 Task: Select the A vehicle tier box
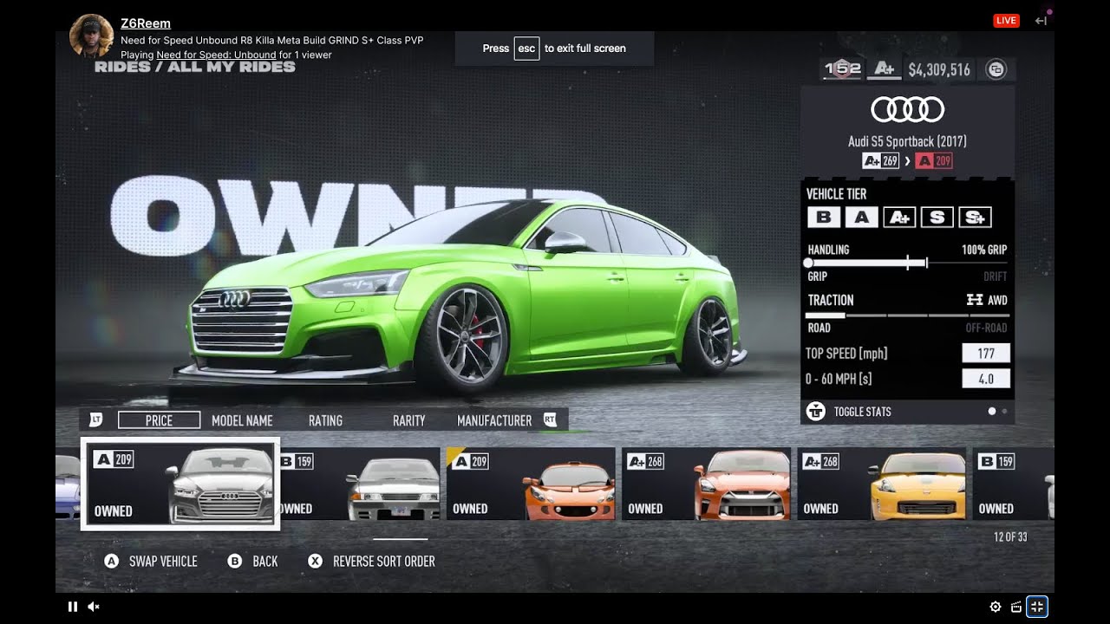[861, 218]
